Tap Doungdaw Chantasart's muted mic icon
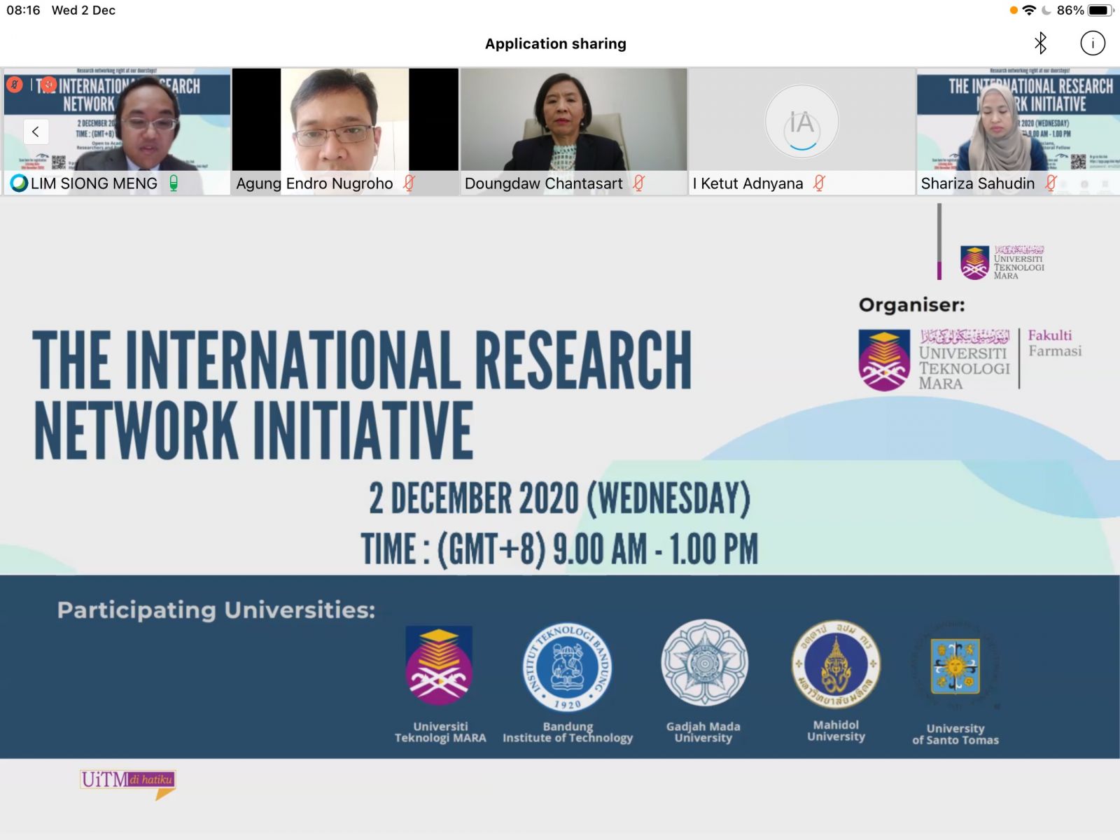 [x=638, y=183]
